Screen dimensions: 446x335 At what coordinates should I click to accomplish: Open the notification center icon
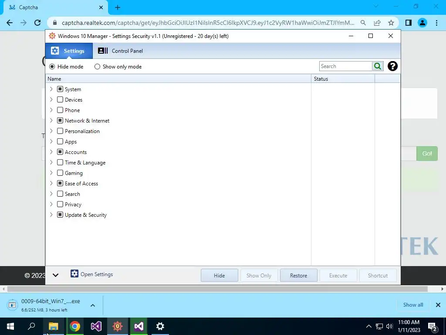[x=432, y=327]
